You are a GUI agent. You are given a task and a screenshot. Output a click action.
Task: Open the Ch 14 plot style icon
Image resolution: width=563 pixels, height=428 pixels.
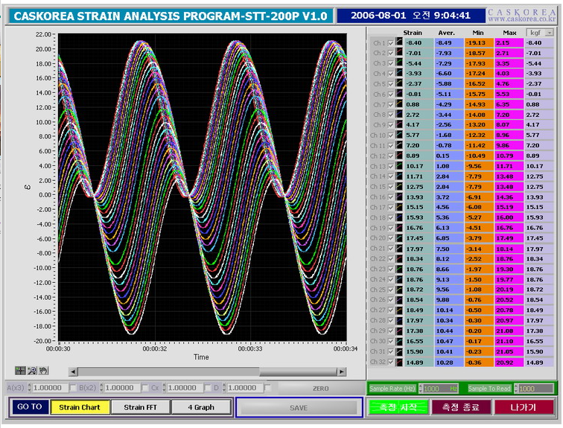point(399,176)
